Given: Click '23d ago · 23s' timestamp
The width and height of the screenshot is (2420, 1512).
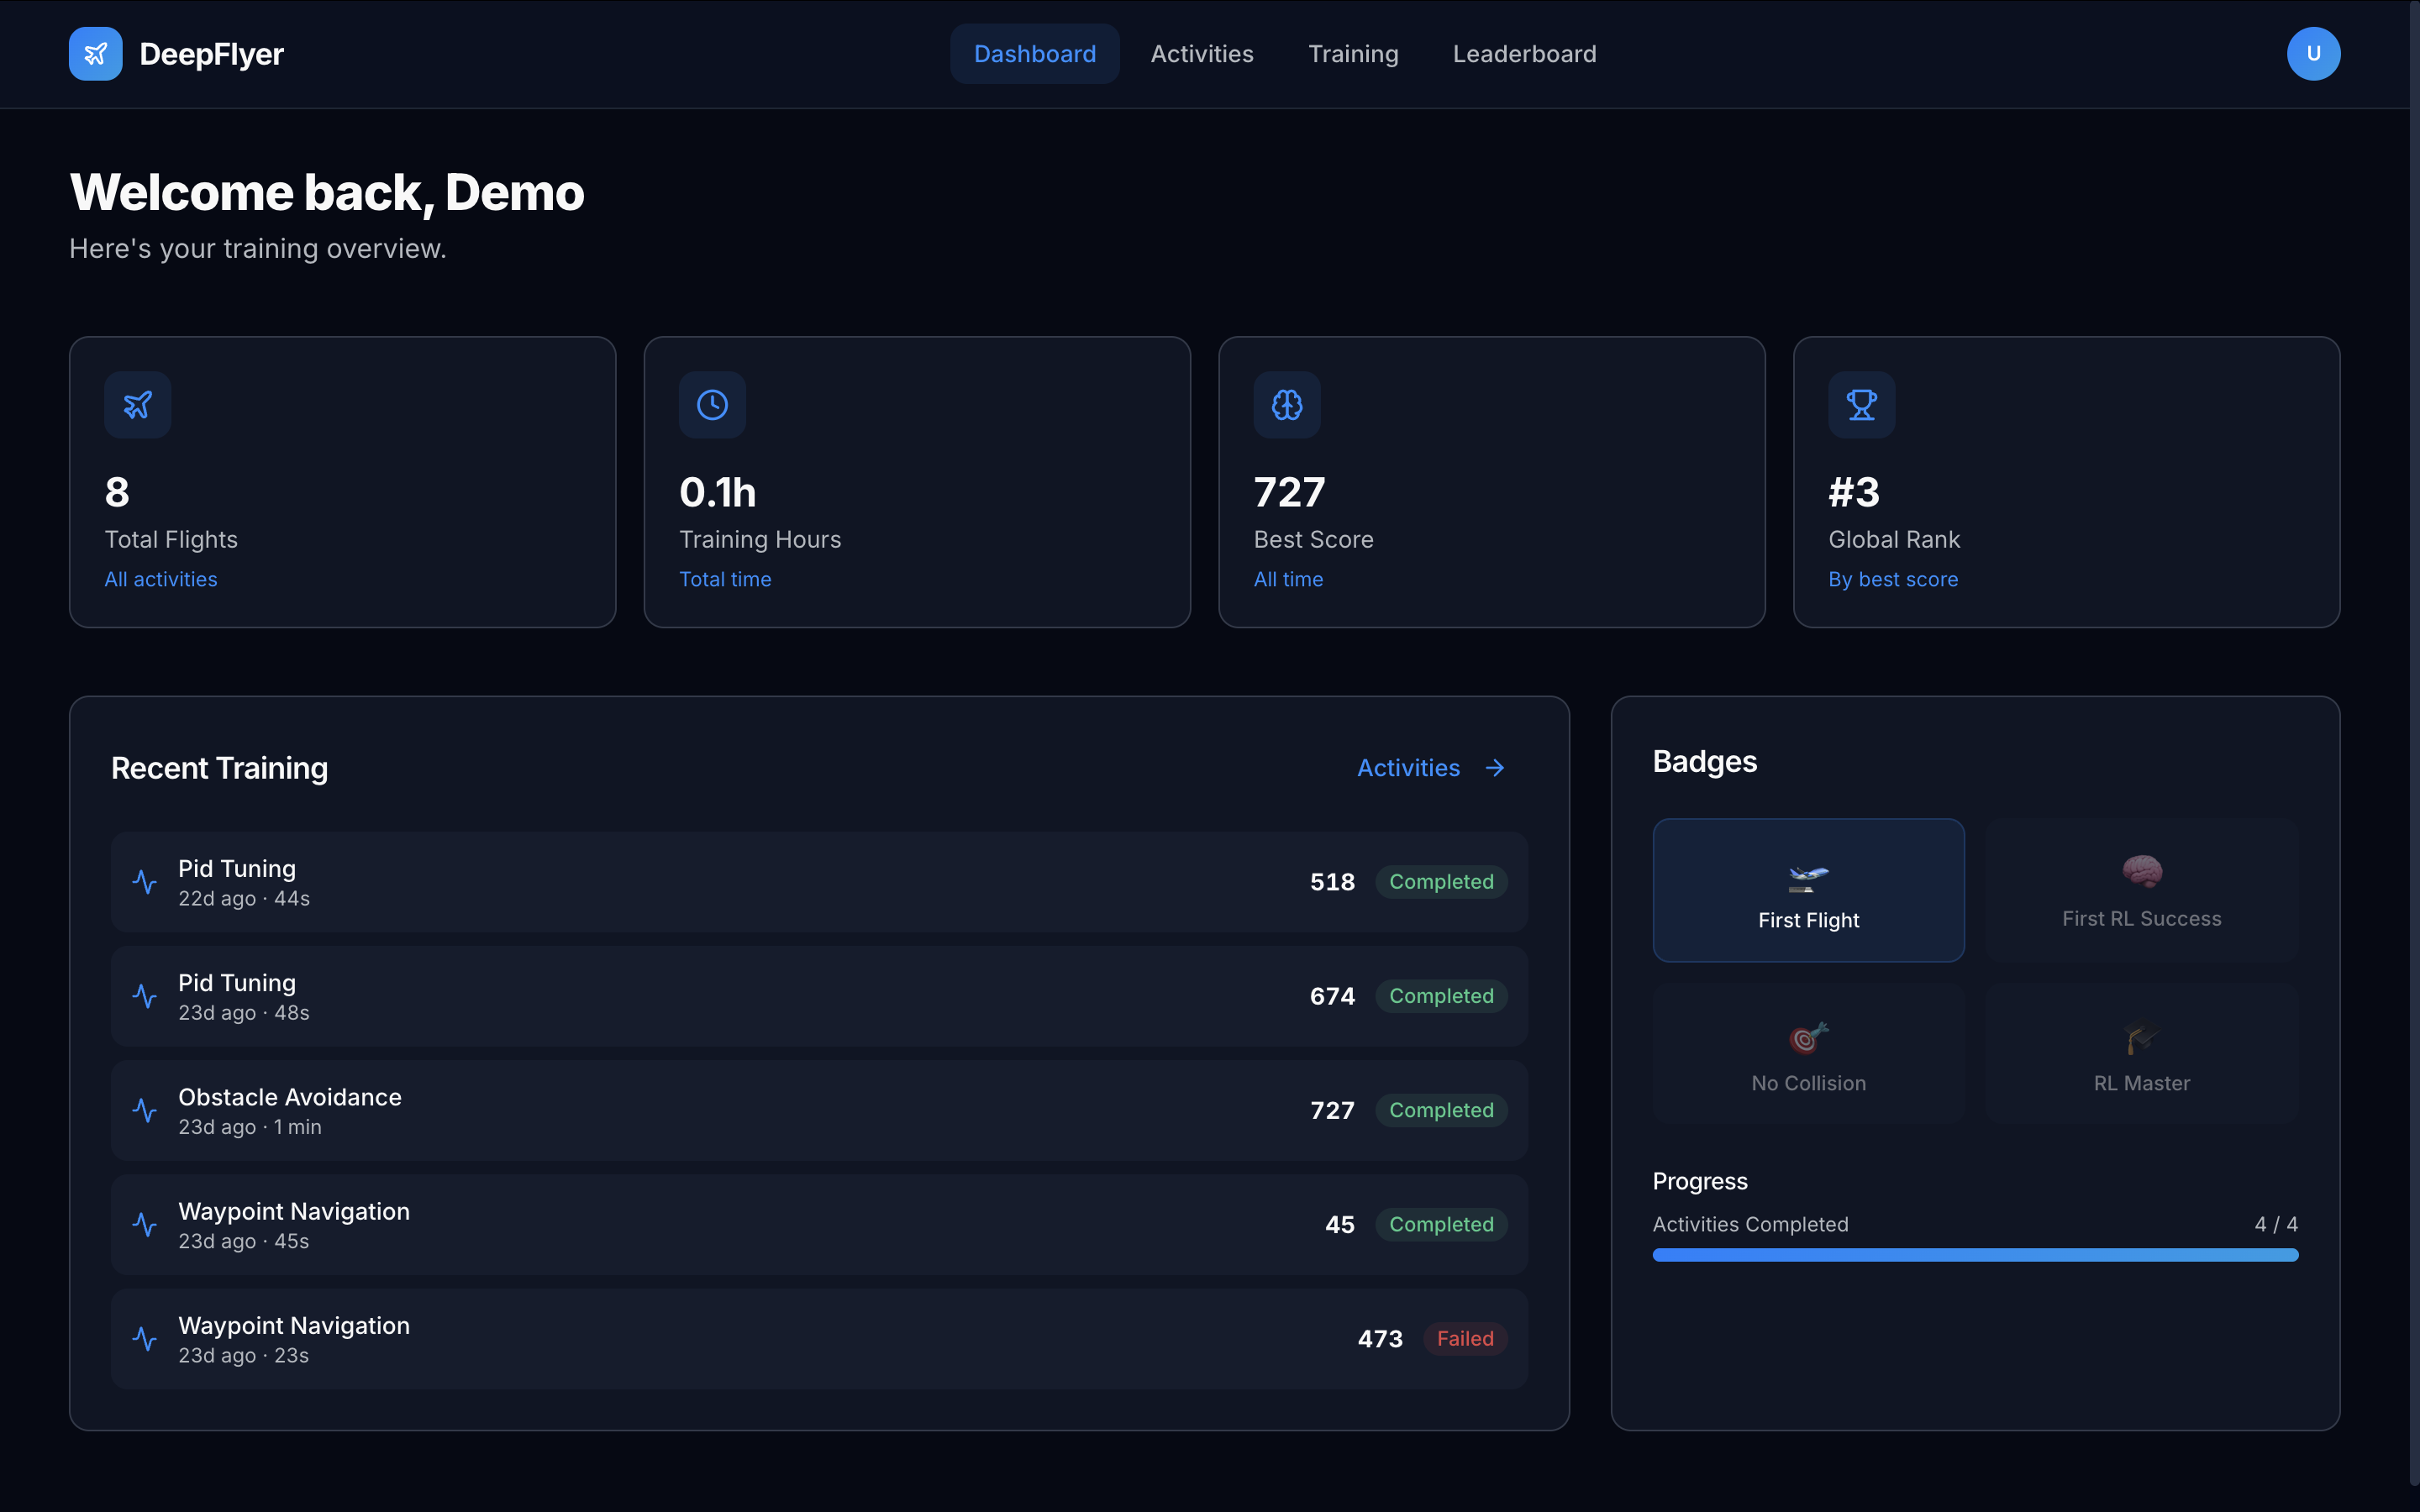Looking at the screenshot, I should 244,1355.
